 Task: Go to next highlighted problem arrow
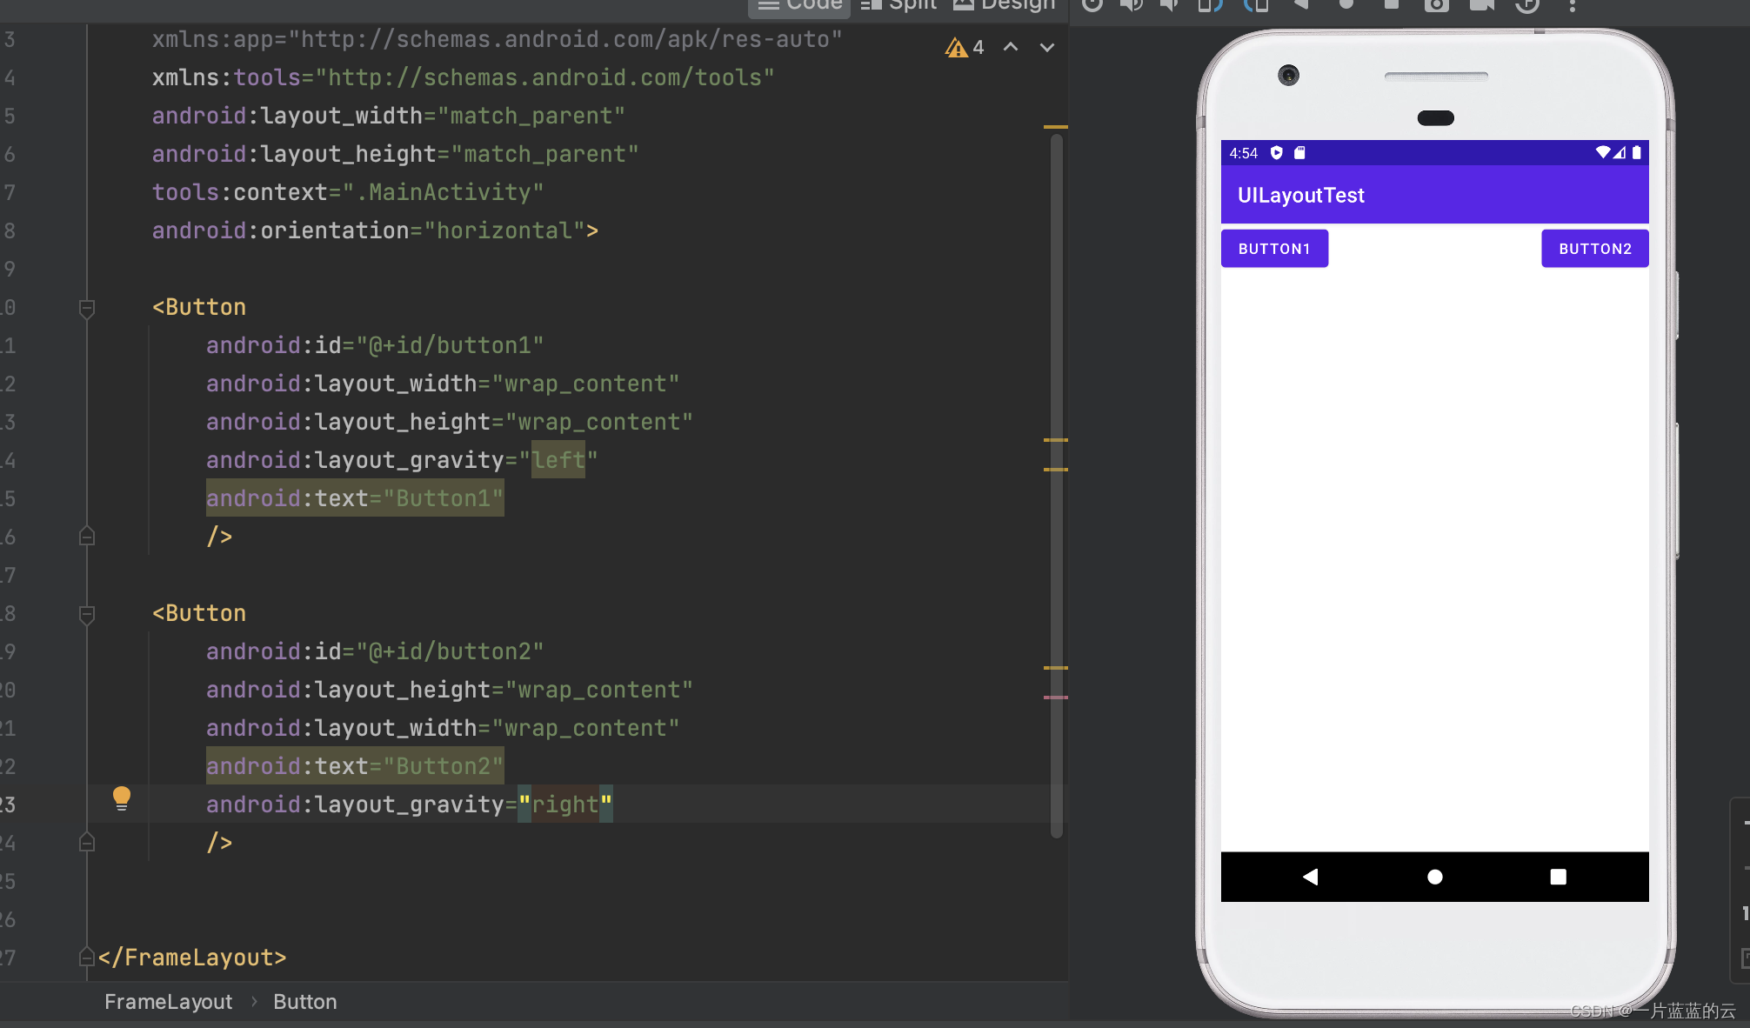(1047, 47)
